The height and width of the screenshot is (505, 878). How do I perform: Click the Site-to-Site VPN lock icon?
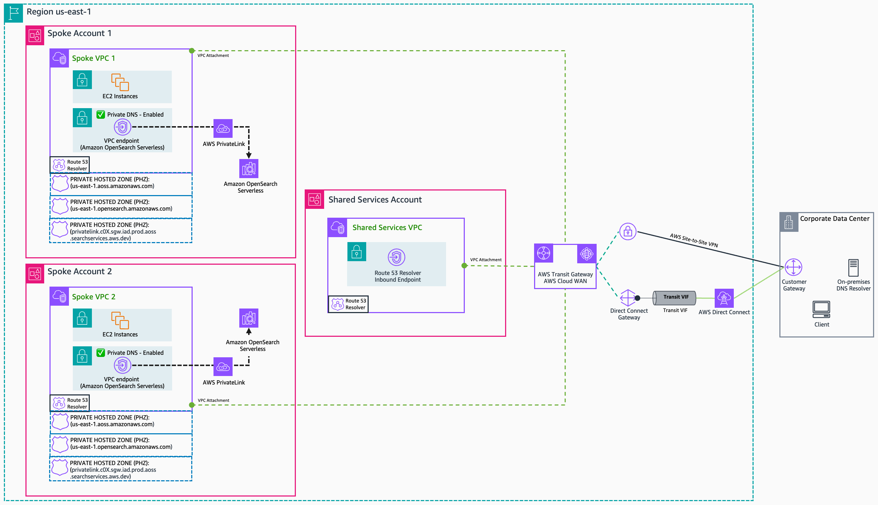point(628,231)
